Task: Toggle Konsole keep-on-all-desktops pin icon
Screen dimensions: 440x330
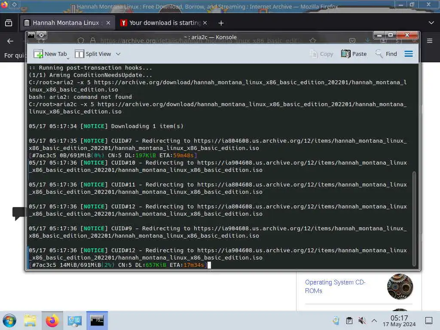Action: click(x=42, y=35)
